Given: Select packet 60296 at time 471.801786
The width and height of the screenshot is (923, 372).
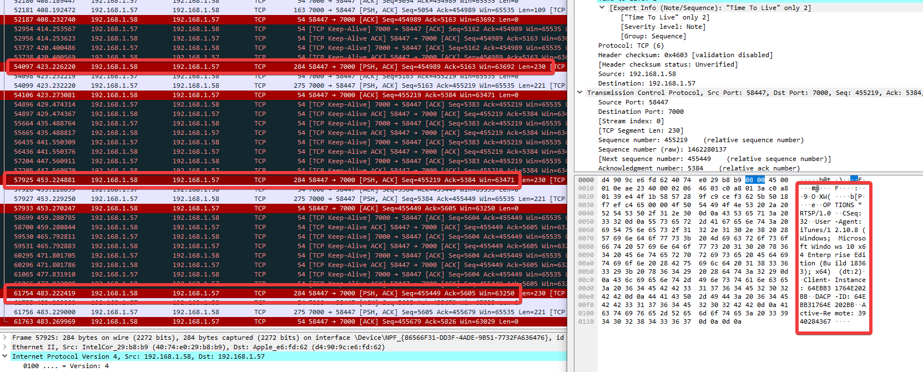Looking at the screenshot, I should (284, 265).
